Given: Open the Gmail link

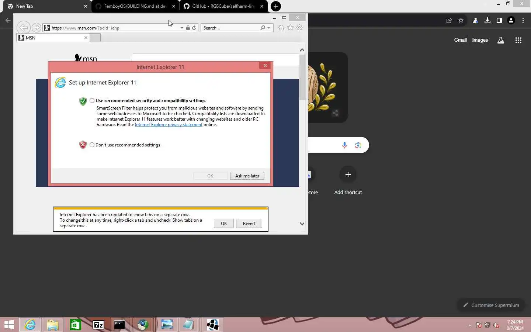Looking at the screenshot, I should tap(460, 40).
